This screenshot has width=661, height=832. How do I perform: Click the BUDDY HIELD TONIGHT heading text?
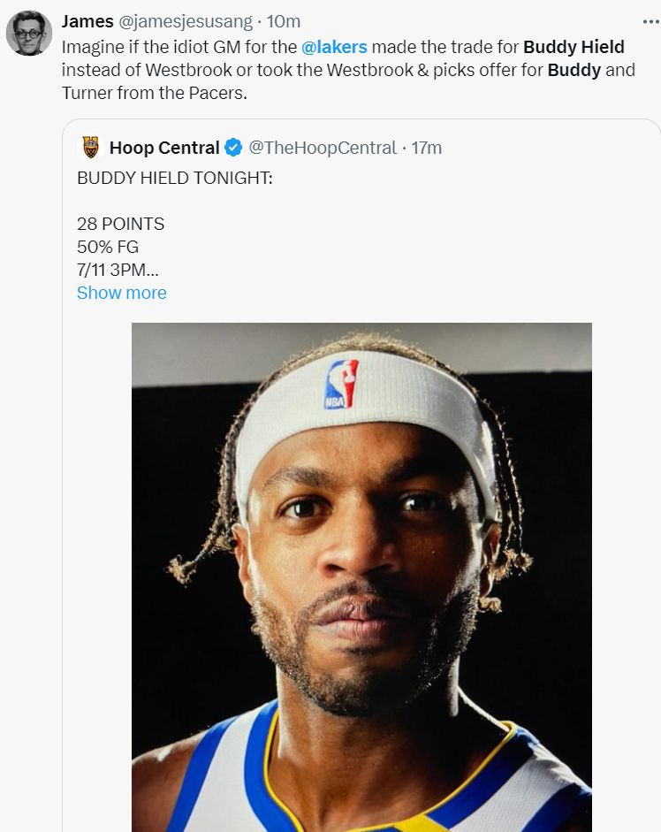[x=175, y=178]
